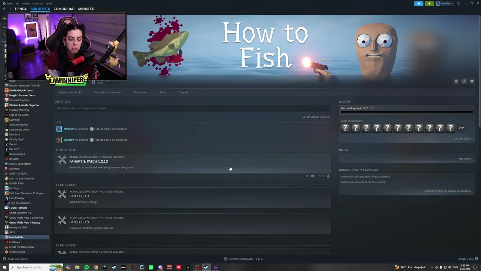
Task: Open Minnifer's profile from activity feed
Action: (x=68, y=129)
